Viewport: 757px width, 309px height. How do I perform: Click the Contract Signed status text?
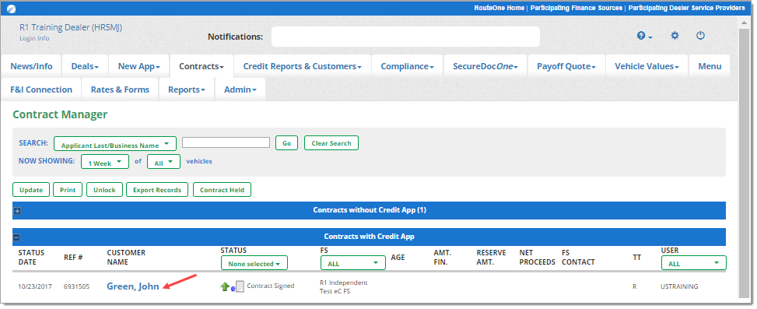[x=271, y=286]
